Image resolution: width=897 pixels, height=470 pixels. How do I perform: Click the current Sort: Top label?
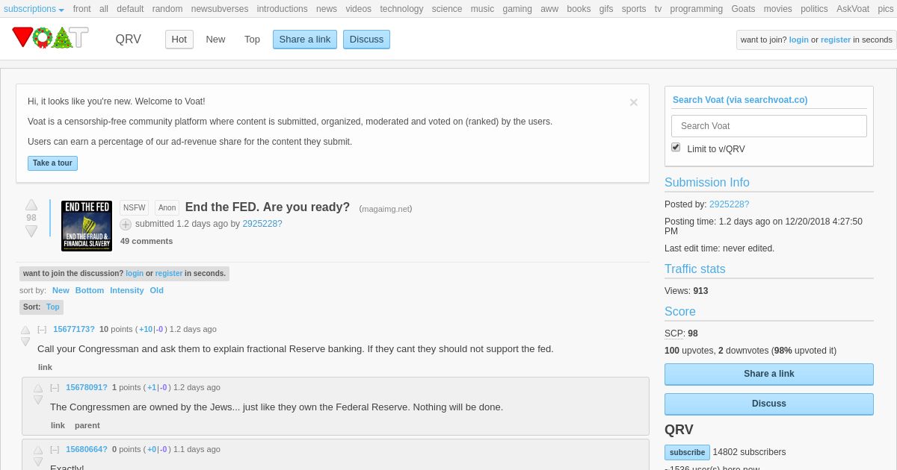pos(41,307)
